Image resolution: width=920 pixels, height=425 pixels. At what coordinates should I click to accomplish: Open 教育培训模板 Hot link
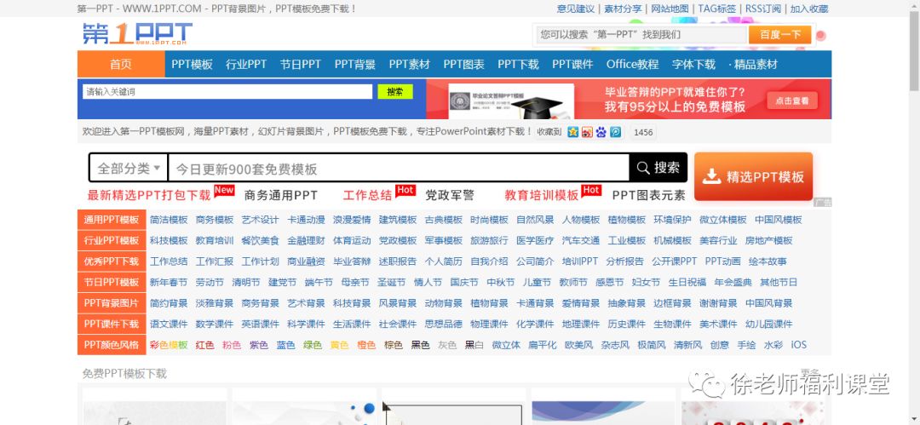pos(542,195)
